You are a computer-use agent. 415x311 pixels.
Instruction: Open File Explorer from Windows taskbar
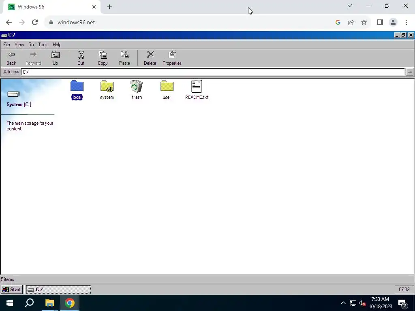(49, 303)
